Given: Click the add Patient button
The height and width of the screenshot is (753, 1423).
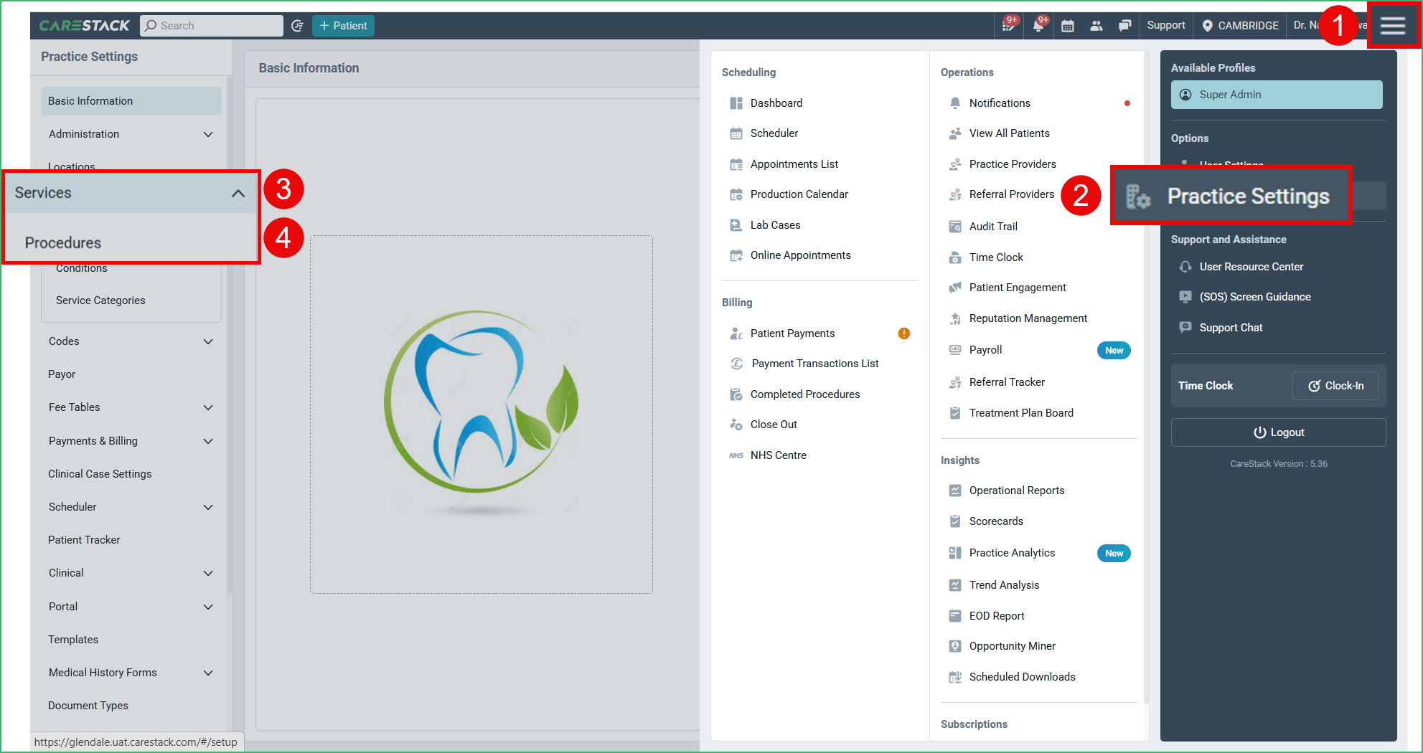Looking at the screenshot, I should (x=343, y=26).
